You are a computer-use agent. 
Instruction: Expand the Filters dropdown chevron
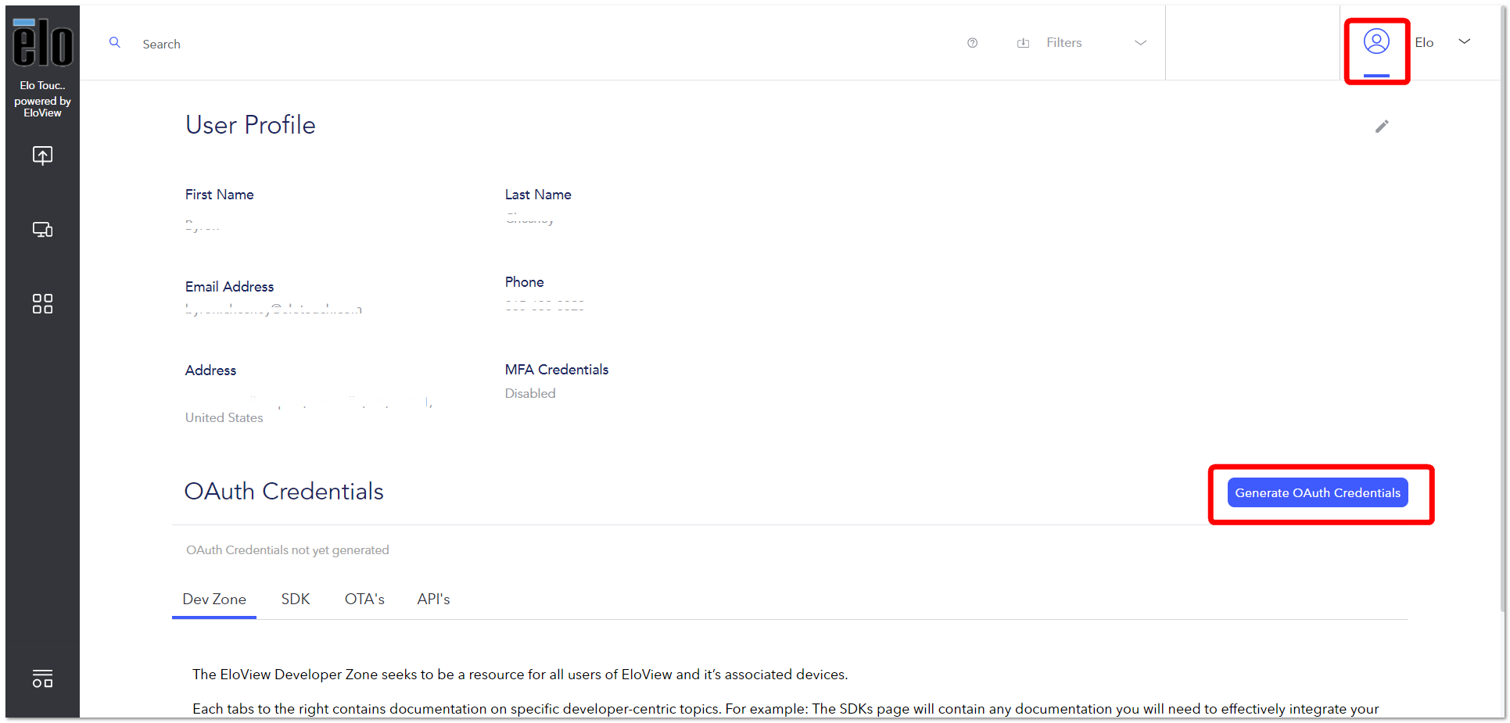[x=1140, y=43]
